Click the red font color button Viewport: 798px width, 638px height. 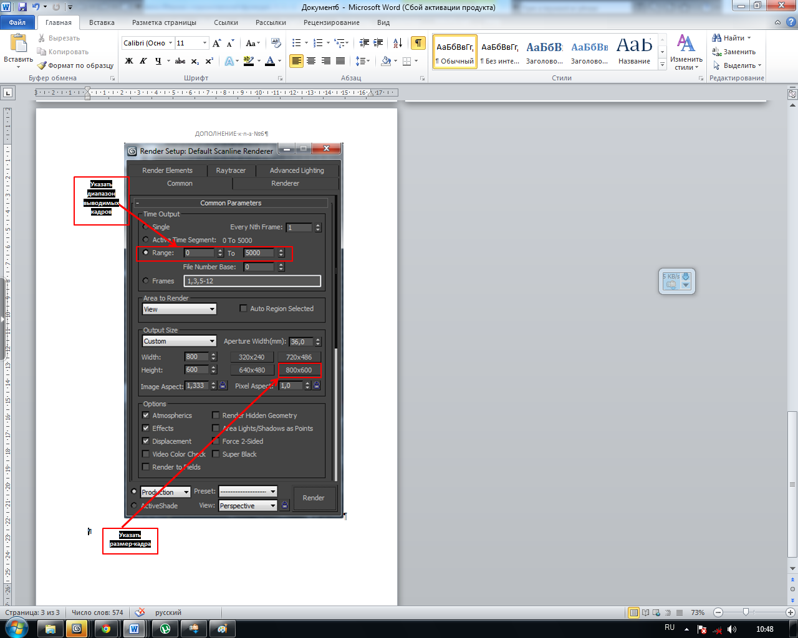(x=270, y=61)
